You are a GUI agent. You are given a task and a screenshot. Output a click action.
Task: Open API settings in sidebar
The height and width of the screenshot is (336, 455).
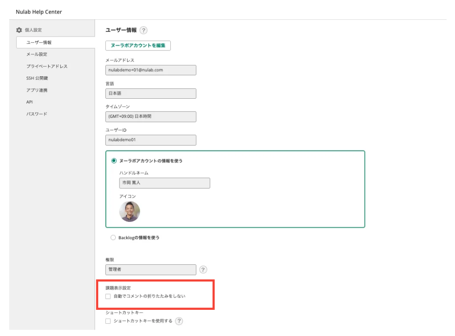[x=29, y=102]
